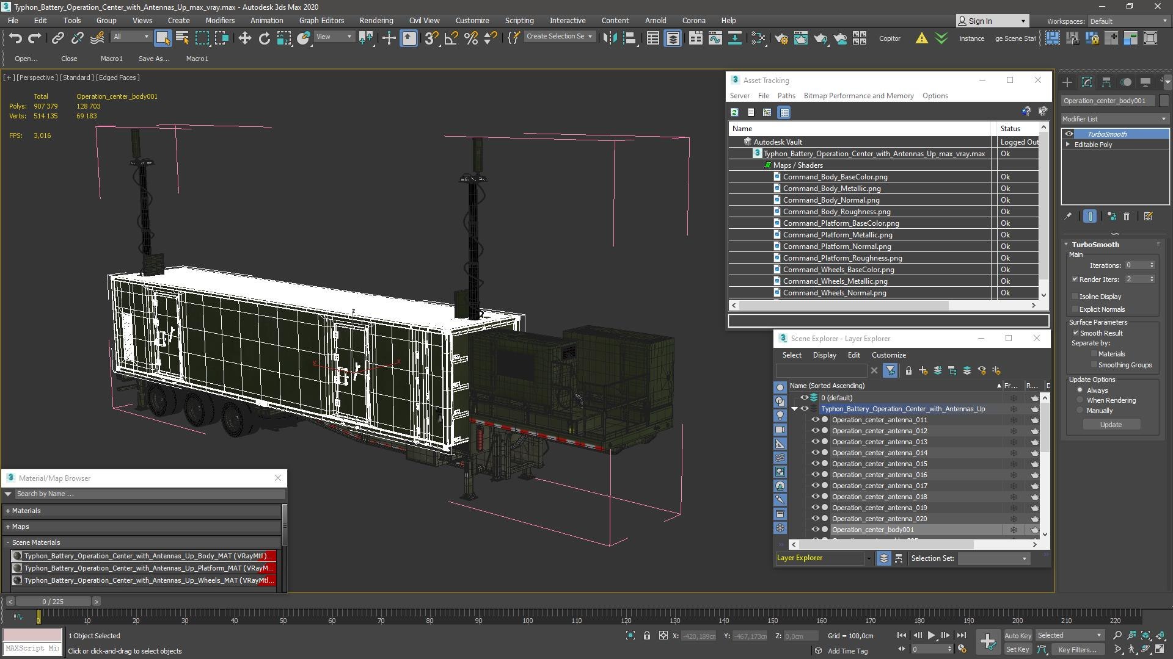The height and width of the screenshot is (659, 1173).
Task: Open the Select by Name list icon
Action: (182, 38)
